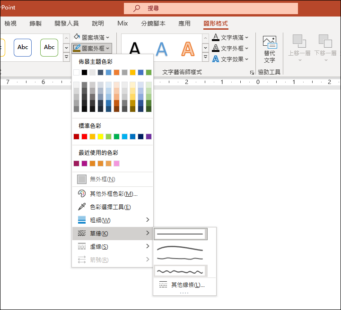The width and height of the screenshot is (341, 310).
Task: Open the 說明 tab
Action: (x=98, y=23)
